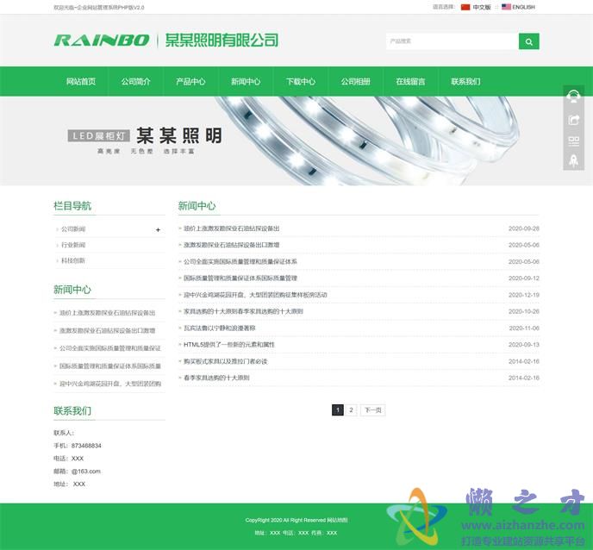This screenshot has height=550, width=593.
Task: Click the 栏目导航 sidebar heading
Action: [72, 206]
